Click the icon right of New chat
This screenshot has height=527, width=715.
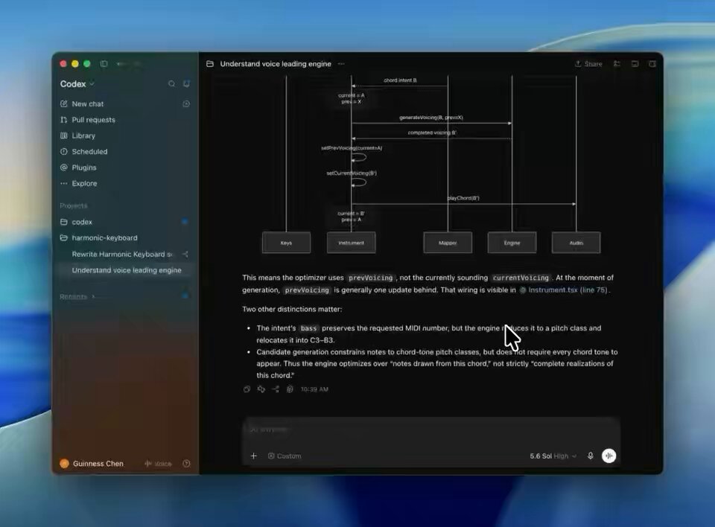point(186,104)
